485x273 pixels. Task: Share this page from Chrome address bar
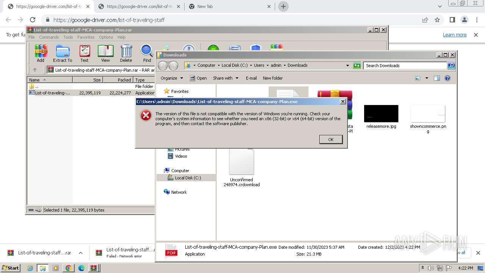(425, 20)
